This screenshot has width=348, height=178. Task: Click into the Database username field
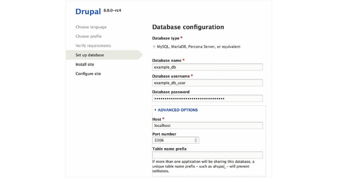[x=207, y=83]
